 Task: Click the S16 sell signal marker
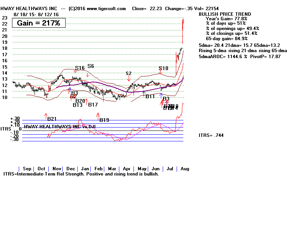click(x=79, y=68)
